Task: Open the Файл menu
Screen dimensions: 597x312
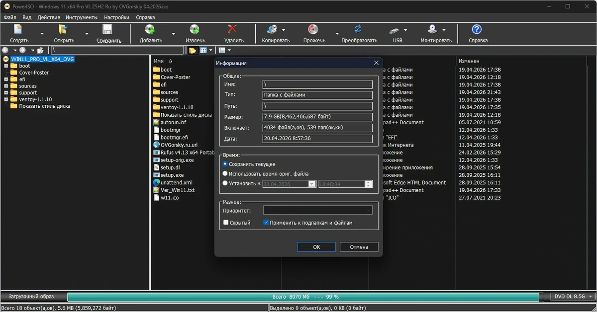Action: [x=10, y=17]
